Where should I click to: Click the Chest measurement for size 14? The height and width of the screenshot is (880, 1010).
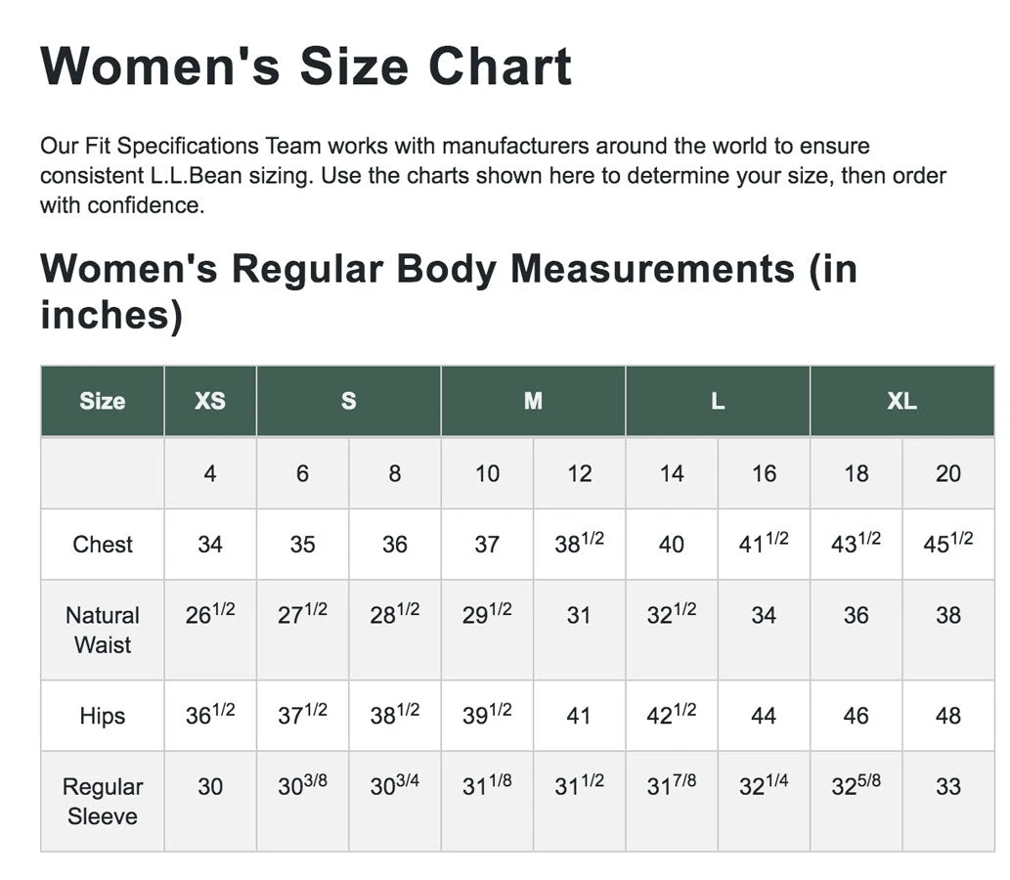672,545
